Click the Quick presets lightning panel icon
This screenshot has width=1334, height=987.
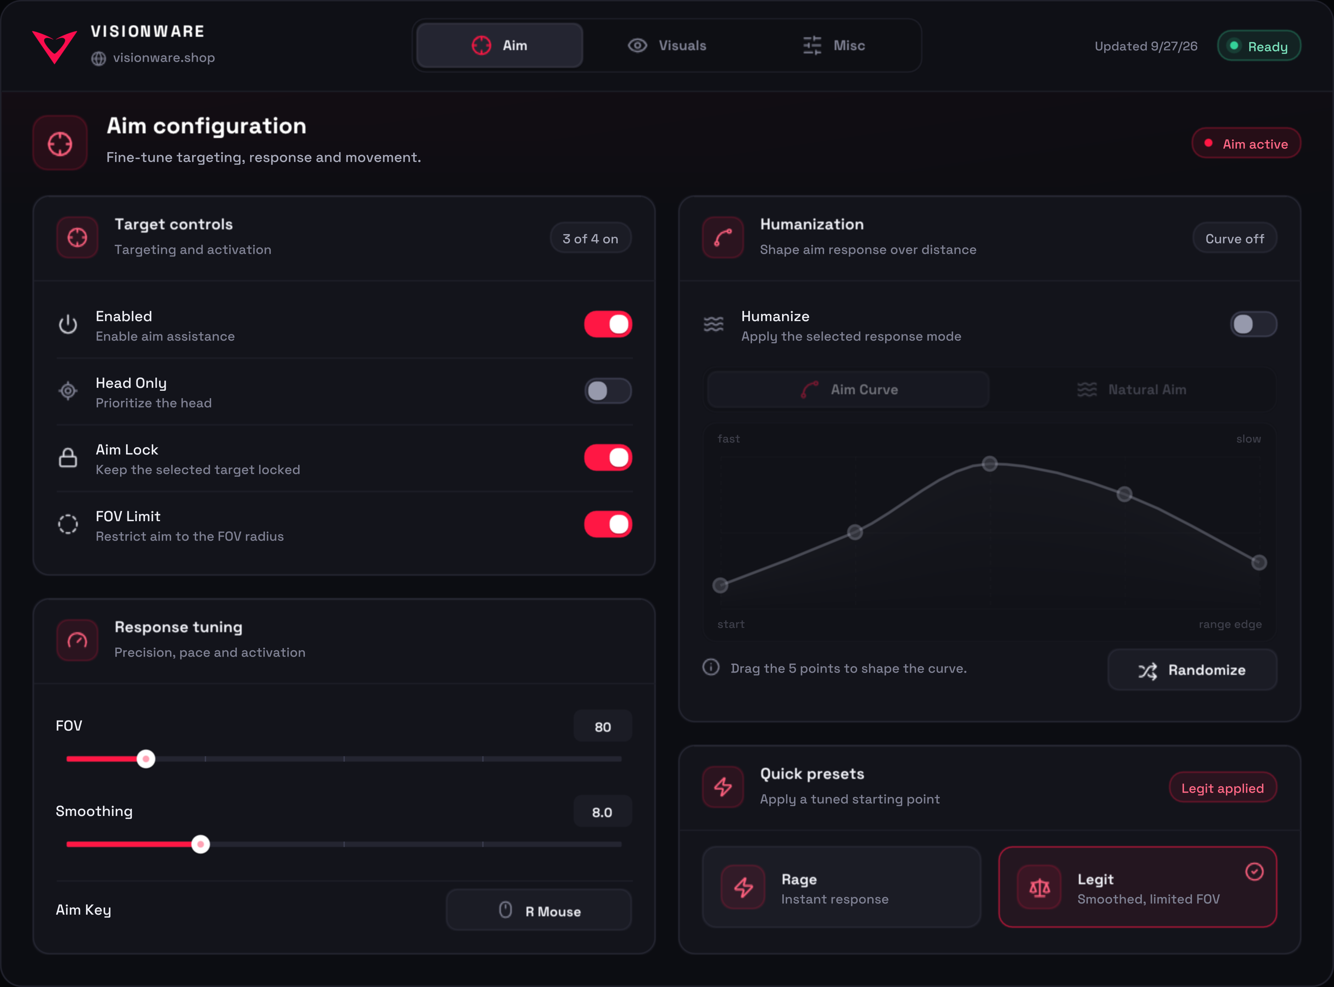(723, 787)
